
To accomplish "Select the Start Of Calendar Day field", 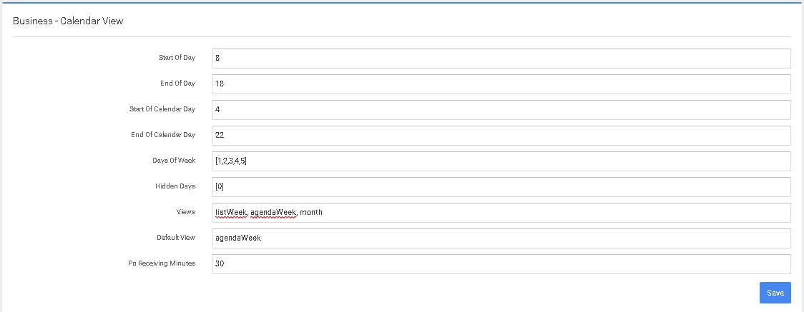I will pos(501,110).
